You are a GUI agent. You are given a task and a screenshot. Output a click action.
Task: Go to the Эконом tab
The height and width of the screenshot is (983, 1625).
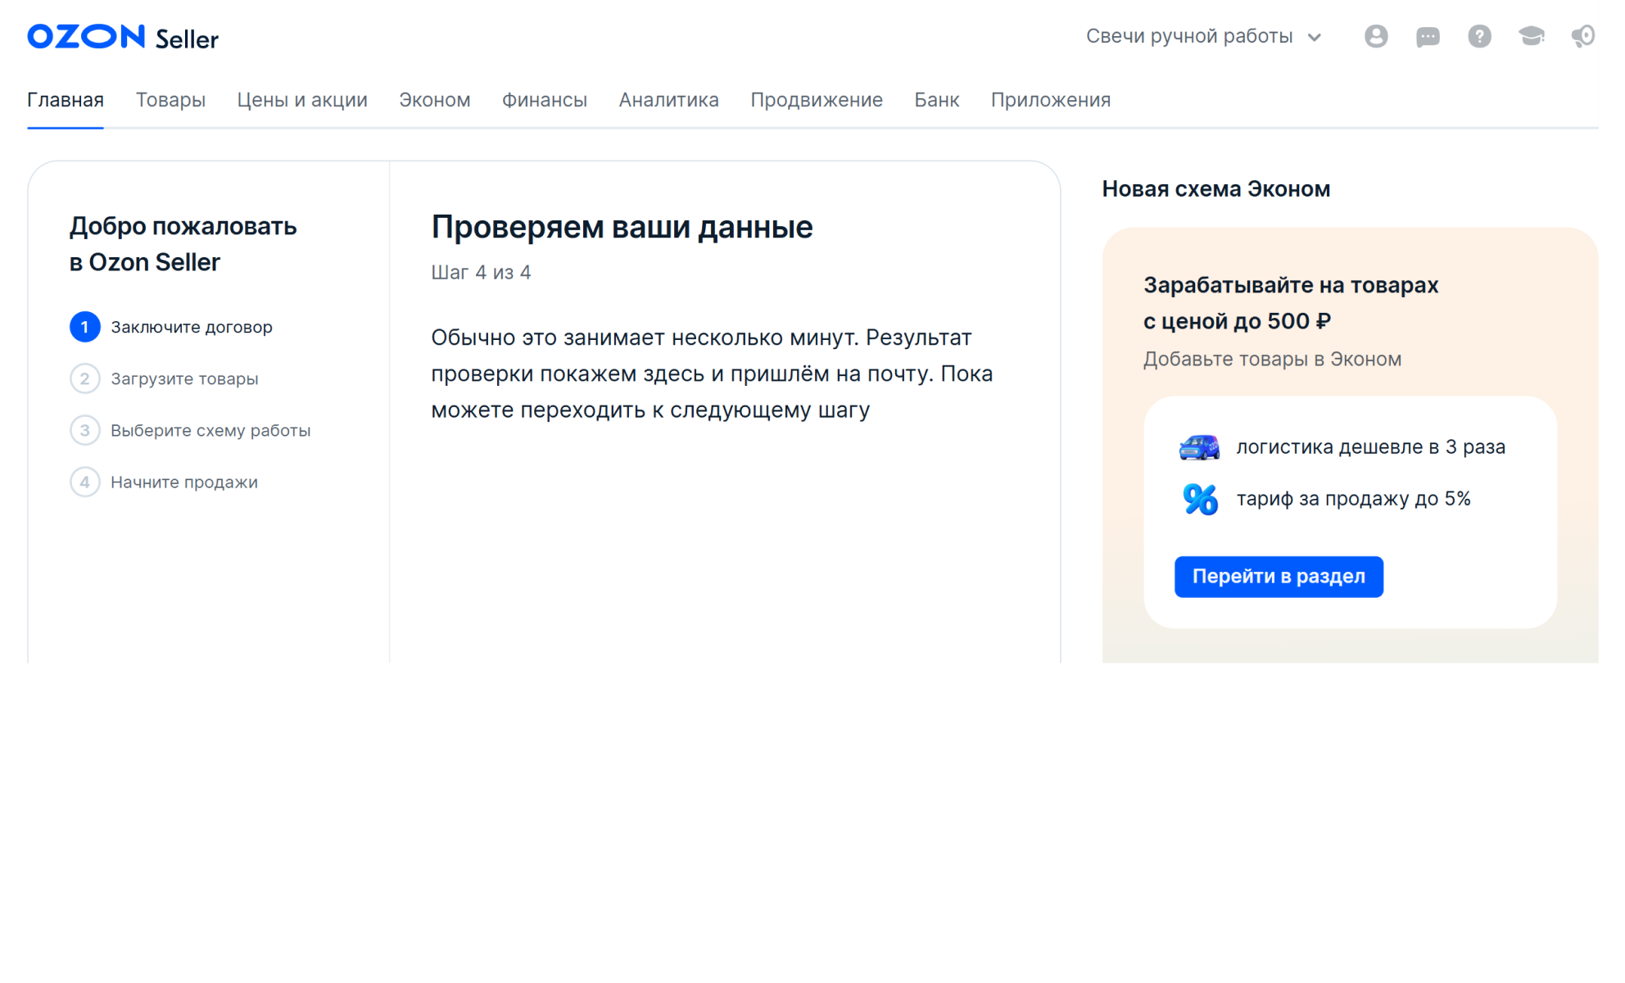point(434,99)
